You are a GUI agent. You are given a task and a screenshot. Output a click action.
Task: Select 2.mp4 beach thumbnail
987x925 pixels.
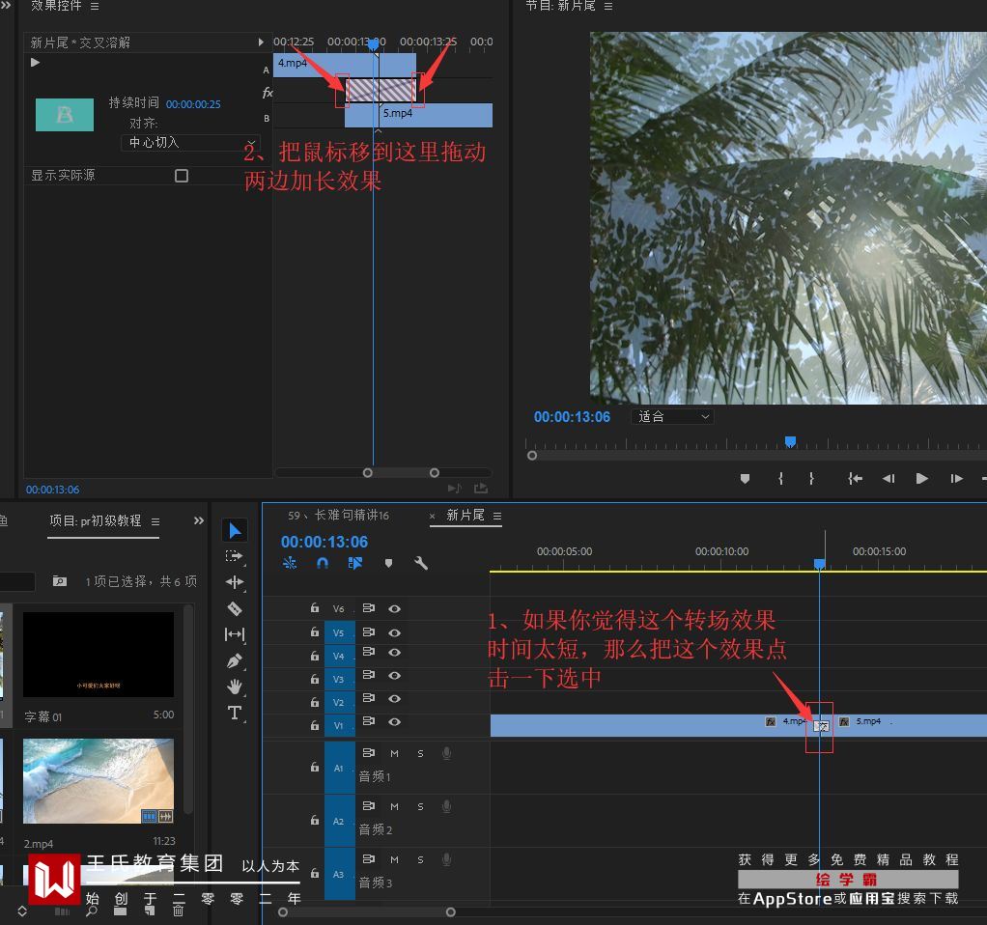click(x=99, y=781)
